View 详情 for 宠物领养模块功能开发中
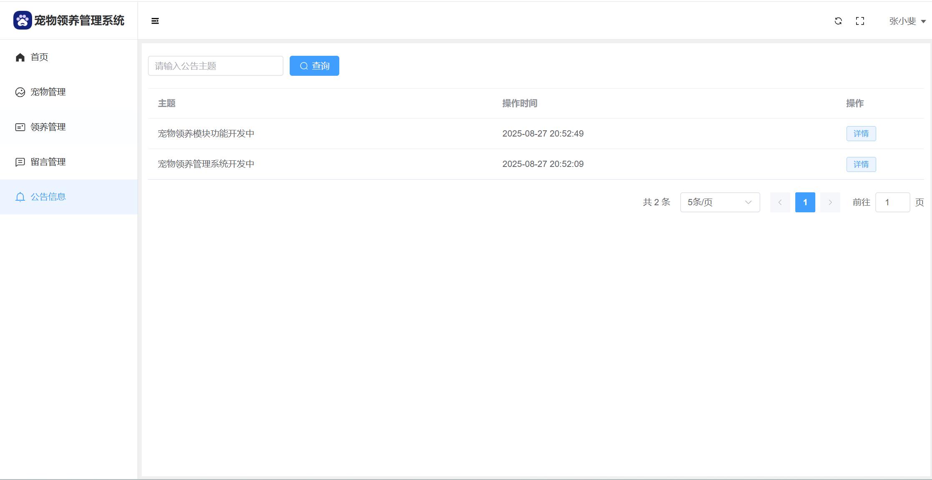The height and width of the screenshot is (480, 932). click(x=861, y=134)
